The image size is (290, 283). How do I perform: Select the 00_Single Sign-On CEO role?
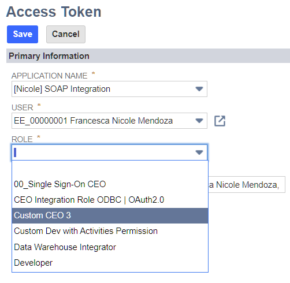pyautogui.click(x=110, y=184)
